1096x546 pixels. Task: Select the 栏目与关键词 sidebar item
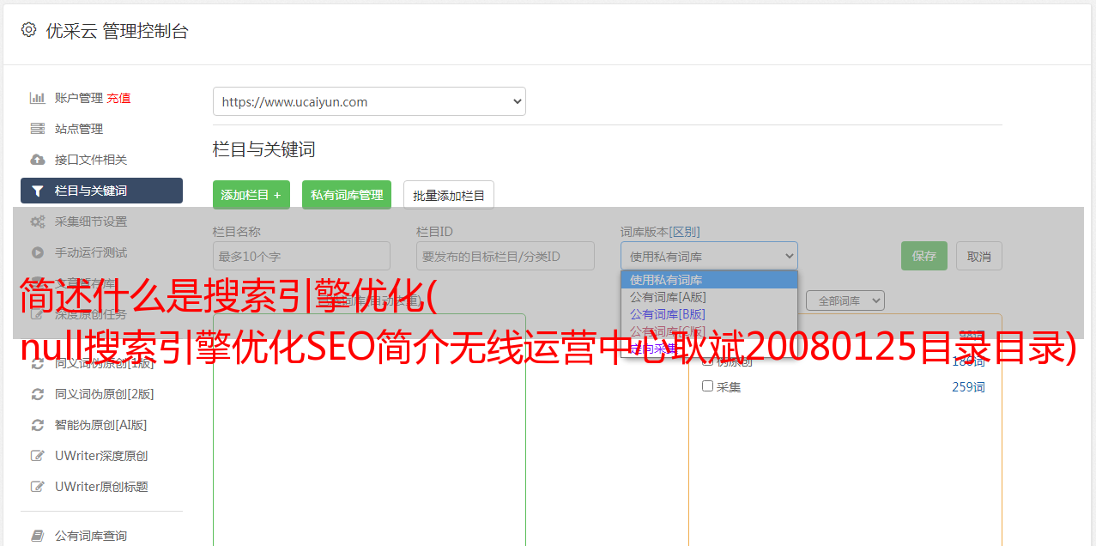(x=101, y=191)
